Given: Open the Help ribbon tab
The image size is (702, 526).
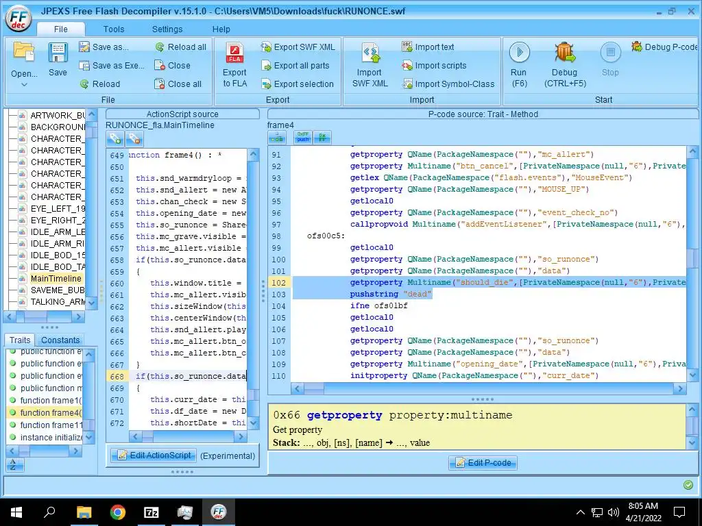Looking at the screenshot, I should click(x=221, y=29).
